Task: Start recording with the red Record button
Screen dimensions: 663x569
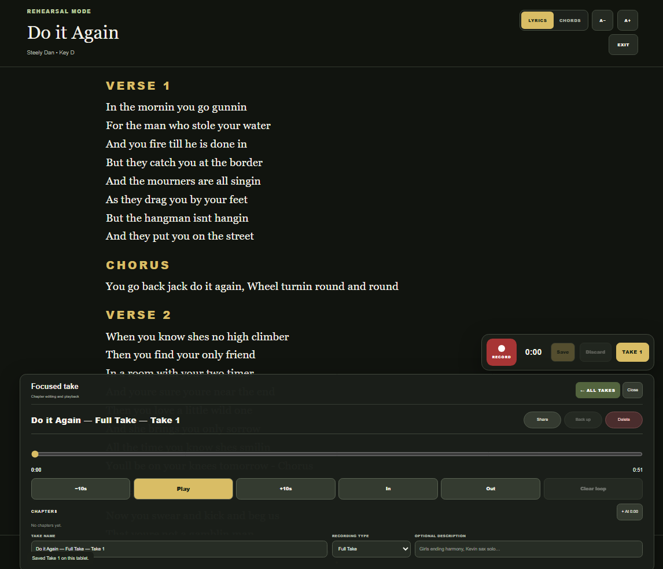Action: click(x=502, y=352)
